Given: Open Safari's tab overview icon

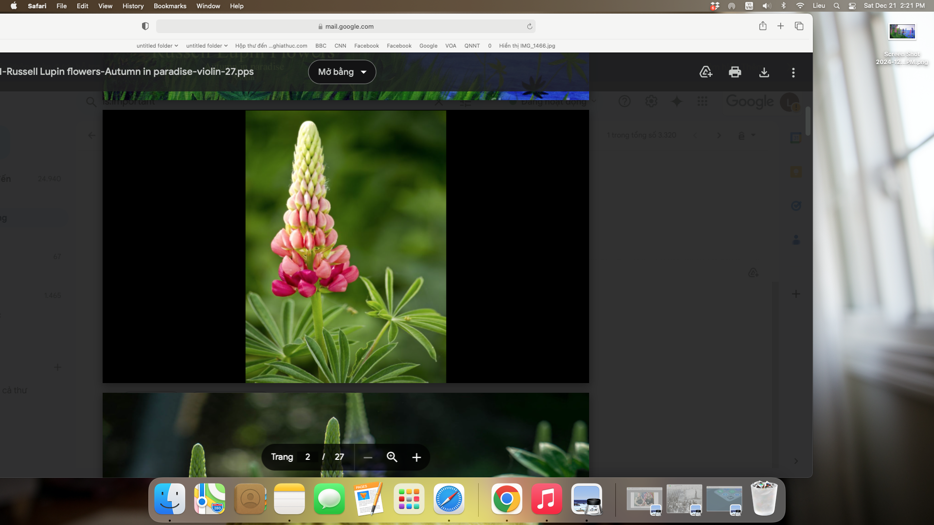Looking at the screenshot, I should point(799,26).
